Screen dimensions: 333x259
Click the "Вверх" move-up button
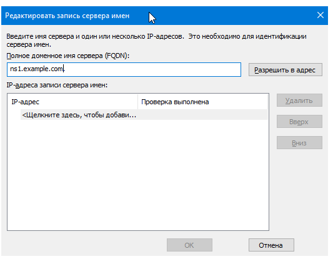pyautogui.click(x=299, y=122)
